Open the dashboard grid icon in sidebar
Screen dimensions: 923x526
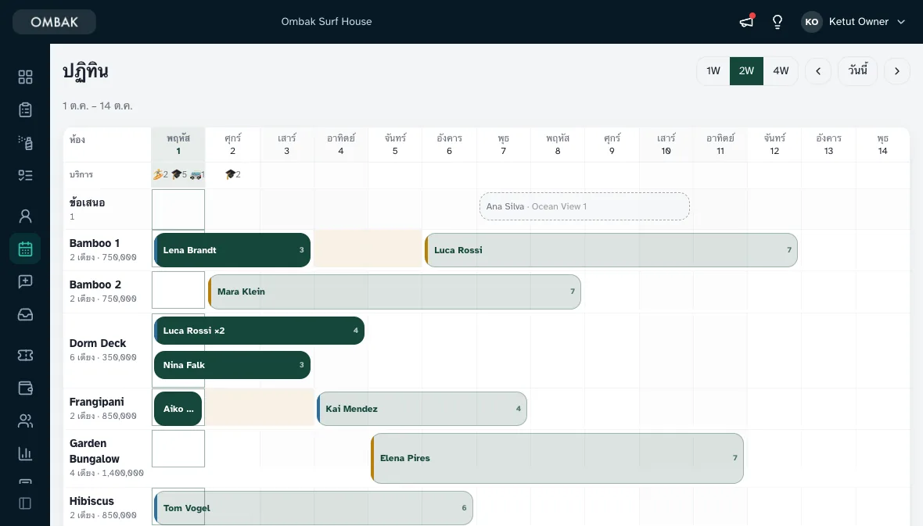(x=25, y=77)
